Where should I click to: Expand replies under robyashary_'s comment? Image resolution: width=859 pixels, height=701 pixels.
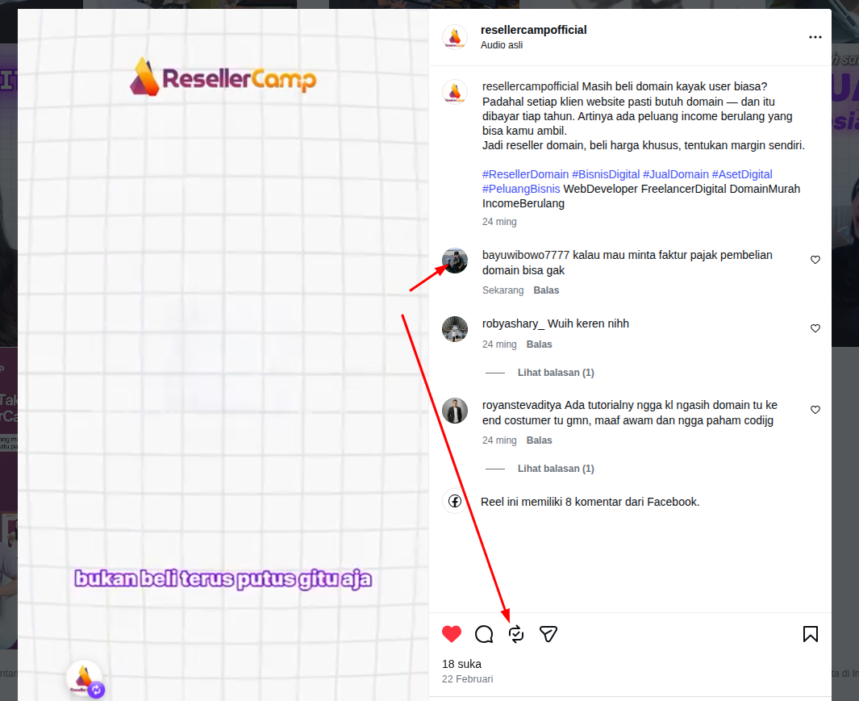coord(556,373)
